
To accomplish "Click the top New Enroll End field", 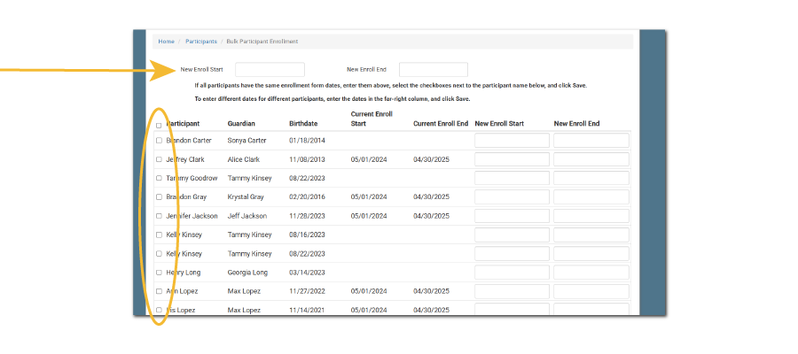I will [433, 69].
